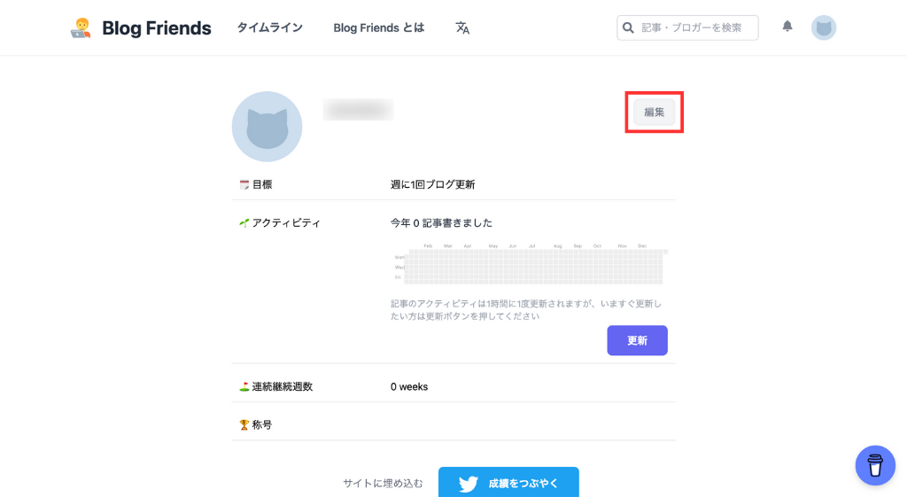Select the 今年 0 記事書きました text
The image size is (907, 497).
[x=441, y=222]
